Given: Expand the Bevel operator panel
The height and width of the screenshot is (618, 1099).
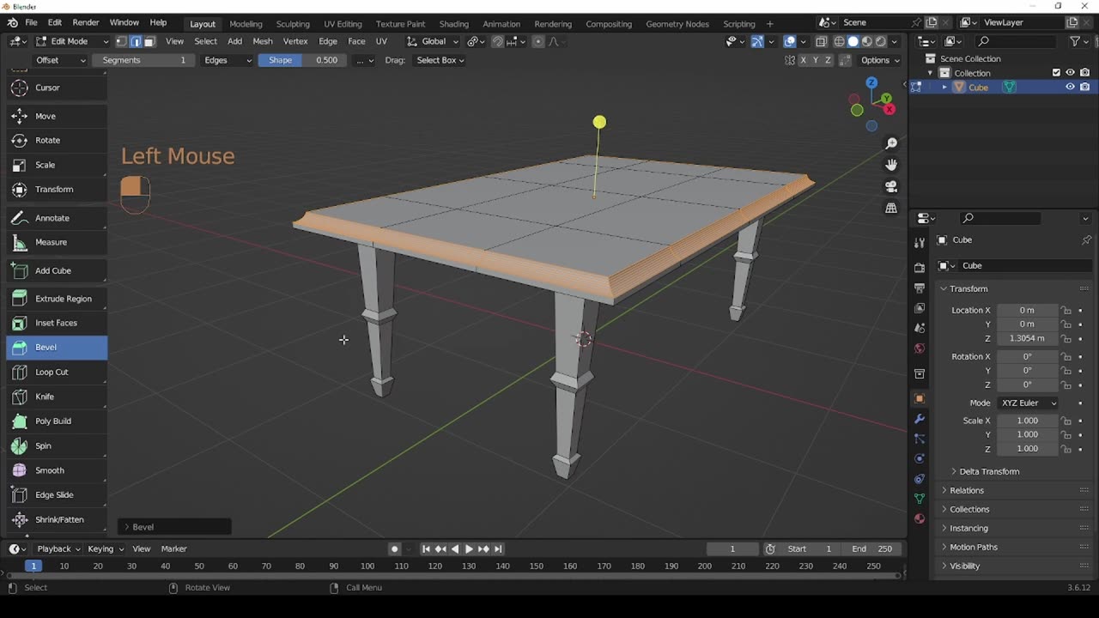Looking at the screenshot, I should (x=175, y=527).
